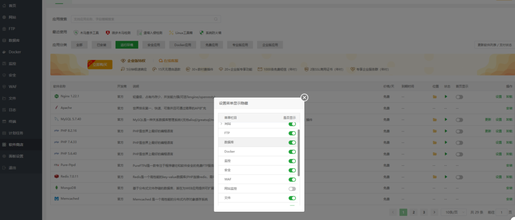Image resolution: width=515 pixels, height=220 pixels.
Task: Toggle 安全 menu visibility switch
Action: [x=292, y=170]
